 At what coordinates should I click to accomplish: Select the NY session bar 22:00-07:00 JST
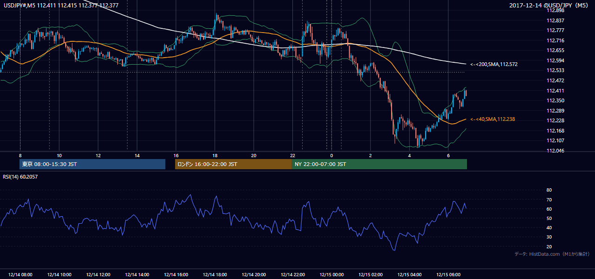379,164
